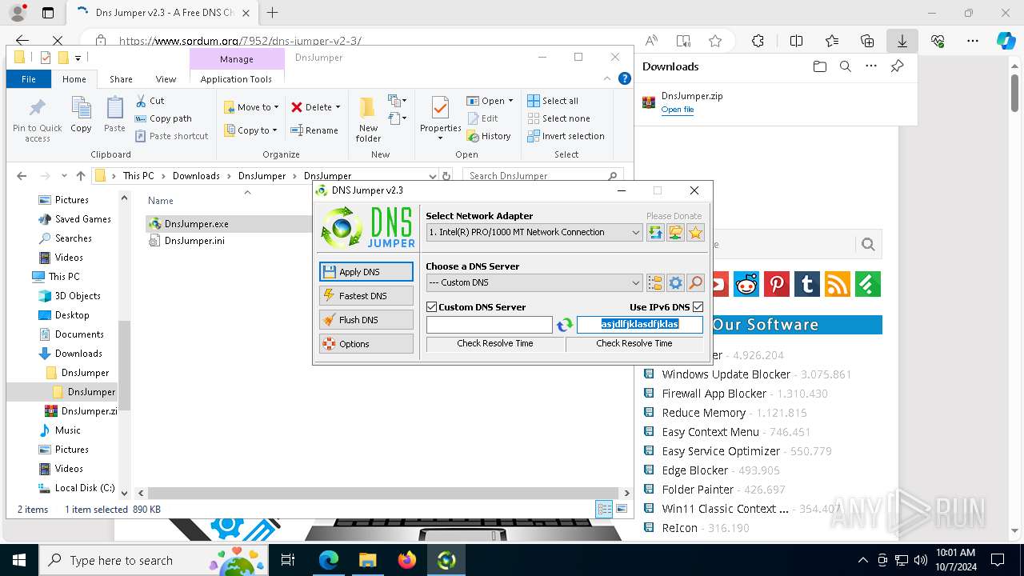Uncheck Custom DNS Server checkbox

(x=432, y=307)
